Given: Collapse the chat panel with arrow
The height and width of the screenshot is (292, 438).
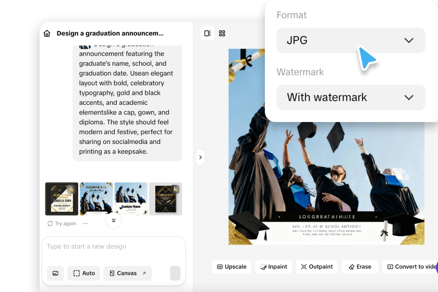Looking at the screenshot, I should pyautogui.click(x=200, y=157).
